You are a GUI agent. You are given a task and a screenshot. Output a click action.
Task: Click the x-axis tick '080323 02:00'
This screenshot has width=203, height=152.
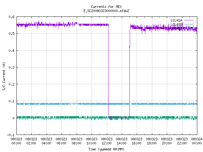click(x=31, y=141)
